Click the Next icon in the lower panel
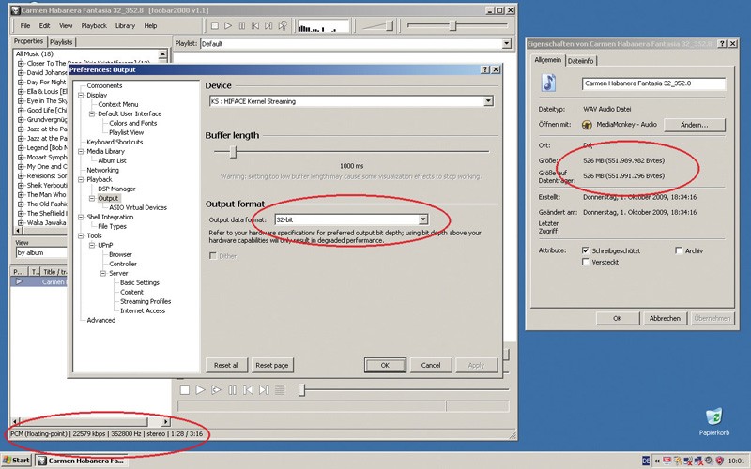The height and width of the screenshot is (469, 751). (x=264, y=390)
